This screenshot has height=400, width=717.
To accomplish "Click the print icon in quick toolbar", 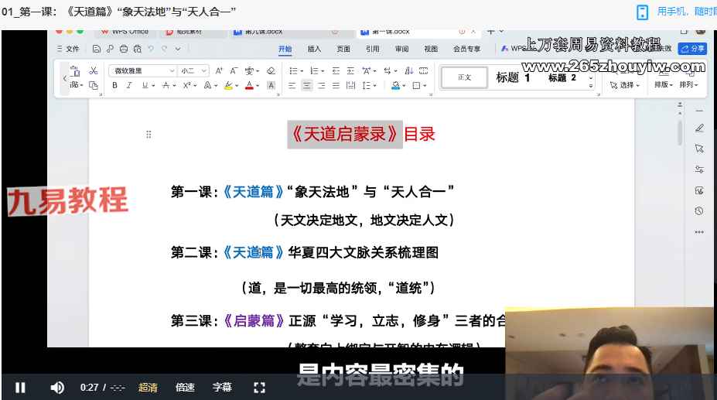I will tap(124, 49).
